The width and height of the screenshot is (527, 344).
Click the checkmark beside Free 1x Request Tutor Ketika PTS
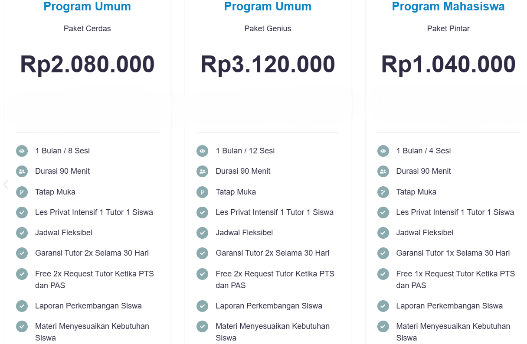[x=383, y=274]
